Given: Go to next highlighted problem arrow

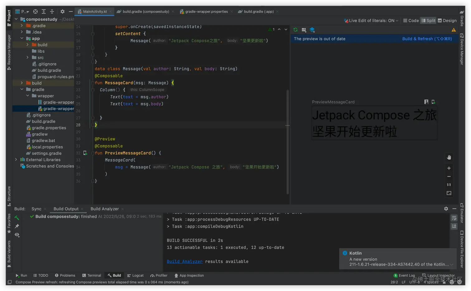Looking at the screenshot, I should click(x=286, y=29).
